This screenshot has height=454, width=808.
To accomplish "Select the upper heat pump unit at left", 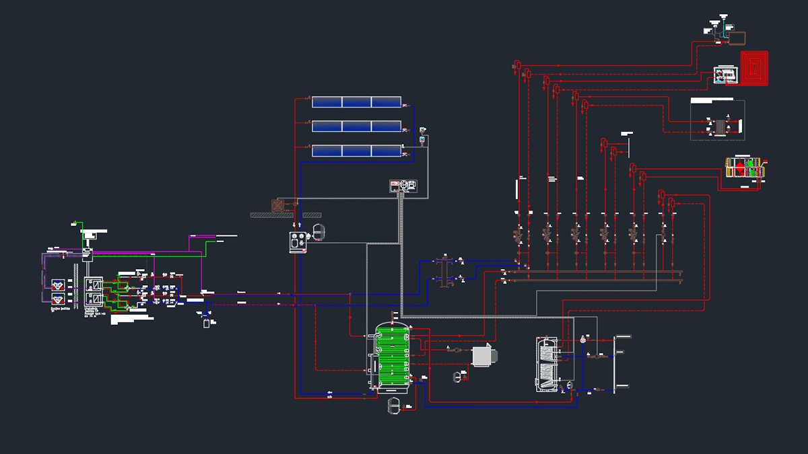I will 59,285.
